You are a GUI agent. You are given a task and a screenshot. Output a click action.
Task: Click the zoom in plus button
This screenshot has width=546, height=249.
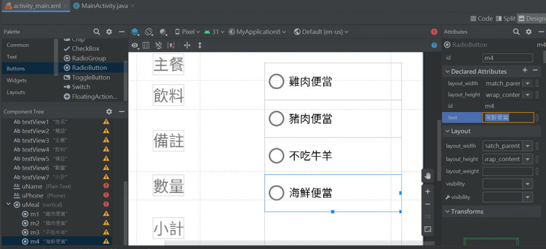click(x=428, y=191)
